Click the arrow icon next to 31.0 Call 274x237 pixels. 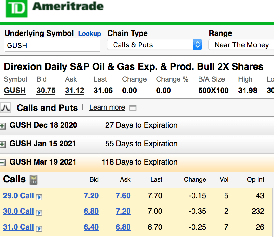tap(39, 228)
